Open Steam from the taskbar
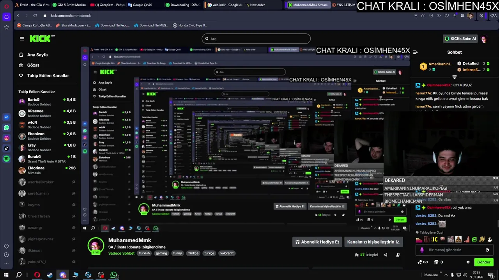This screenshot has width=499, height=280. [x=50, y=275]
